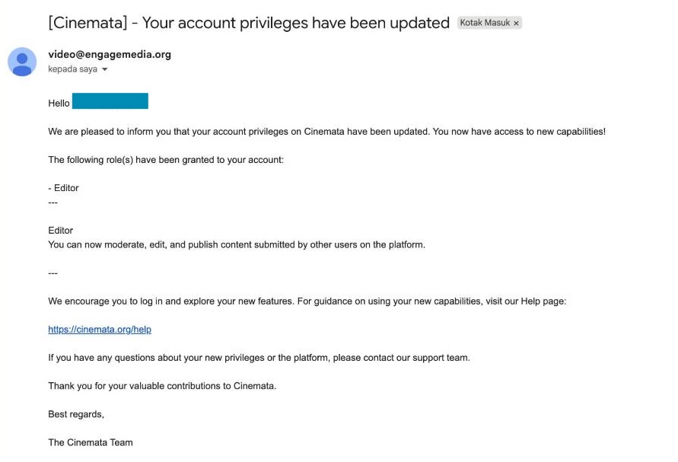Expand recipient details arrow beside "kepada saya"
The height and width of the screenshot is (462, 678).
pyautogui.click(x=105, y=69)
